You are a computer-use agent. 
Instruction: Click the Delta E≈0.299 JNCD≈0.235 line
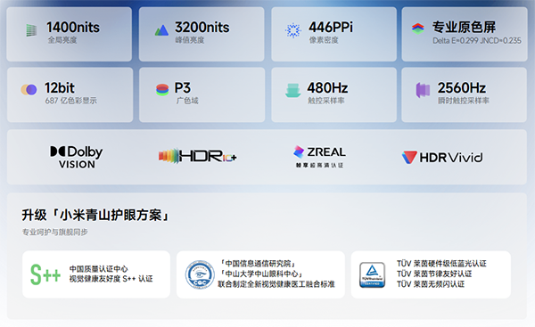click(x=477, y=41)
